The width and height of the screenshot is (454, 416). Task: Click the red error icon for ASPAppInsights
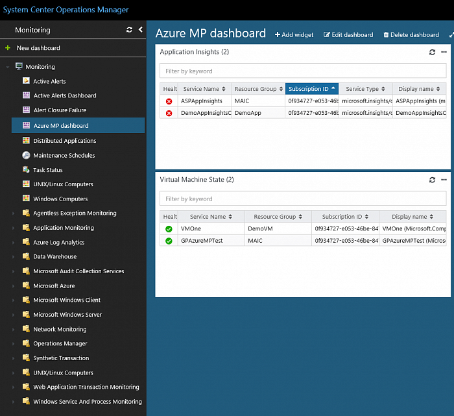[169, 101]
